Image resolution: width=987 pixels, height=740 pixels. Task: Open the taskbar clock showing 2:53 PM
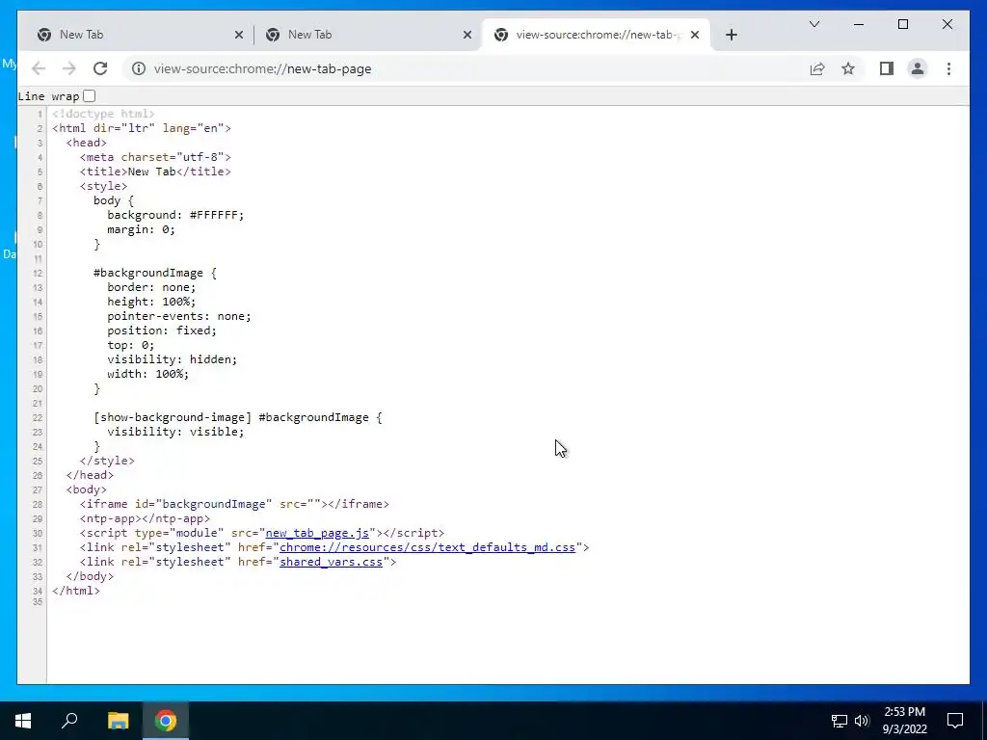[904, 721]
